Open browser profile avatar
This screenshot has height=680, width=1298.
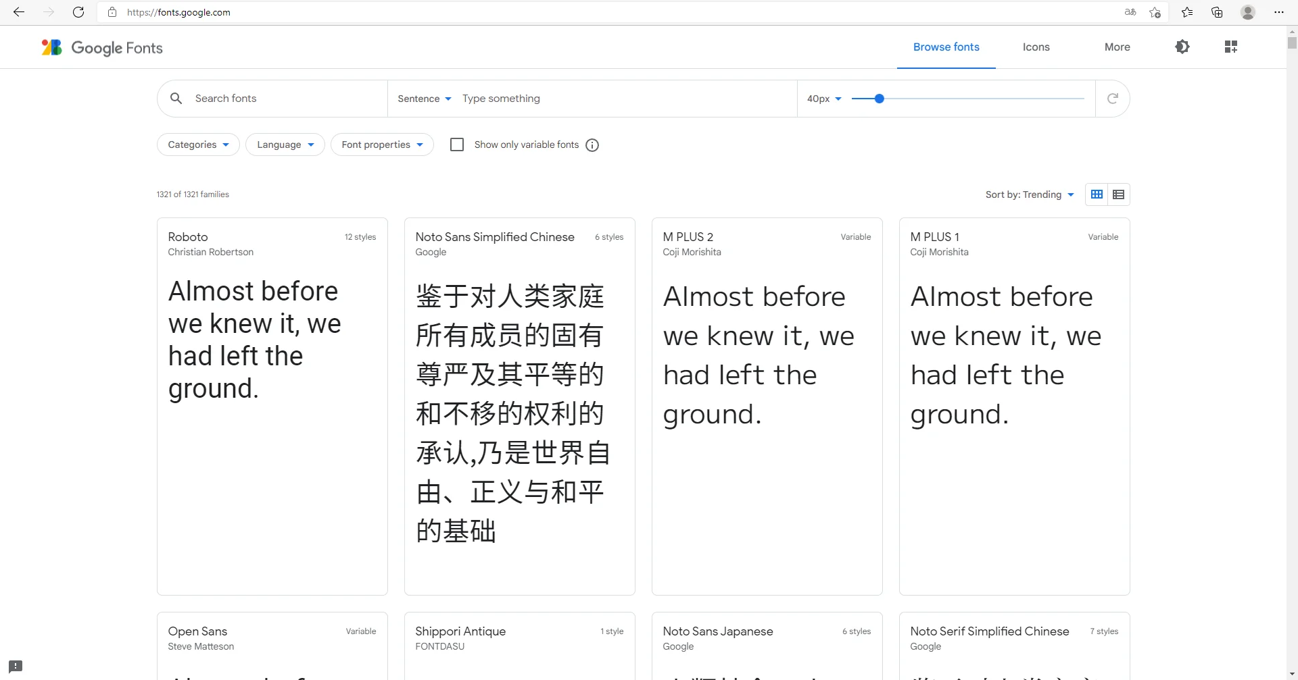tap(1248, 12)
